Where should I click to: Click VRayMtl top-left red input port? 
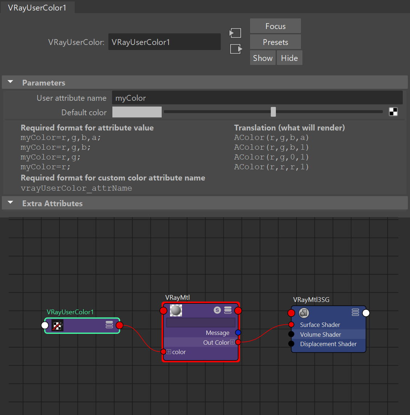point(163,311)
